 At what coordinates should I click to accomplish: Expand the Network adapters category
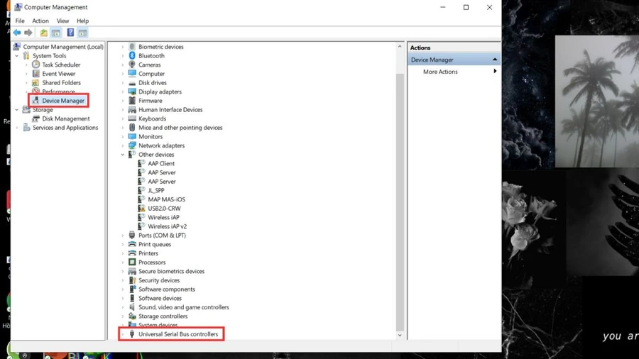tap(123, 145)
